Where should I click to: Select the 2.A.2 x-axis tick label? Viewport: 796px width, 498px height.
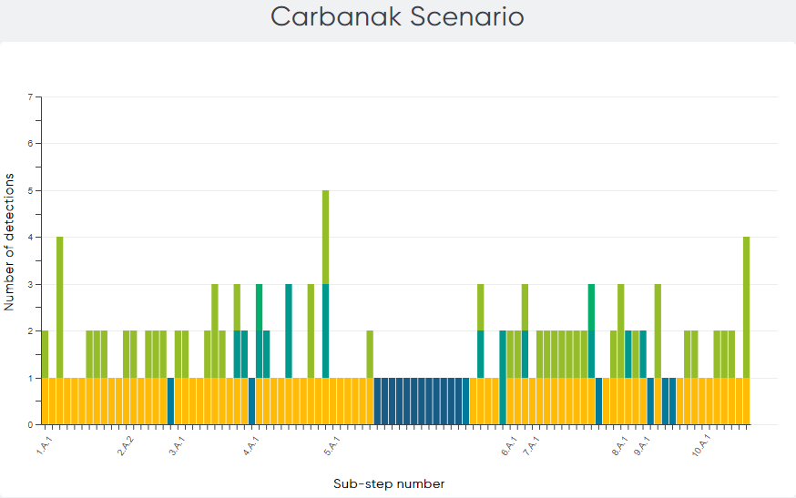[x=126, y=445]
